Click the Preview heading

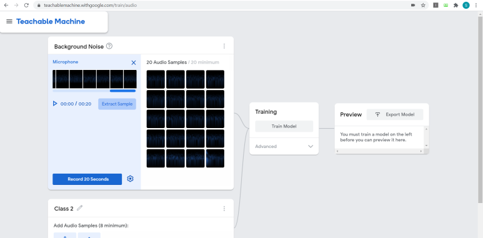click(351, 114)
